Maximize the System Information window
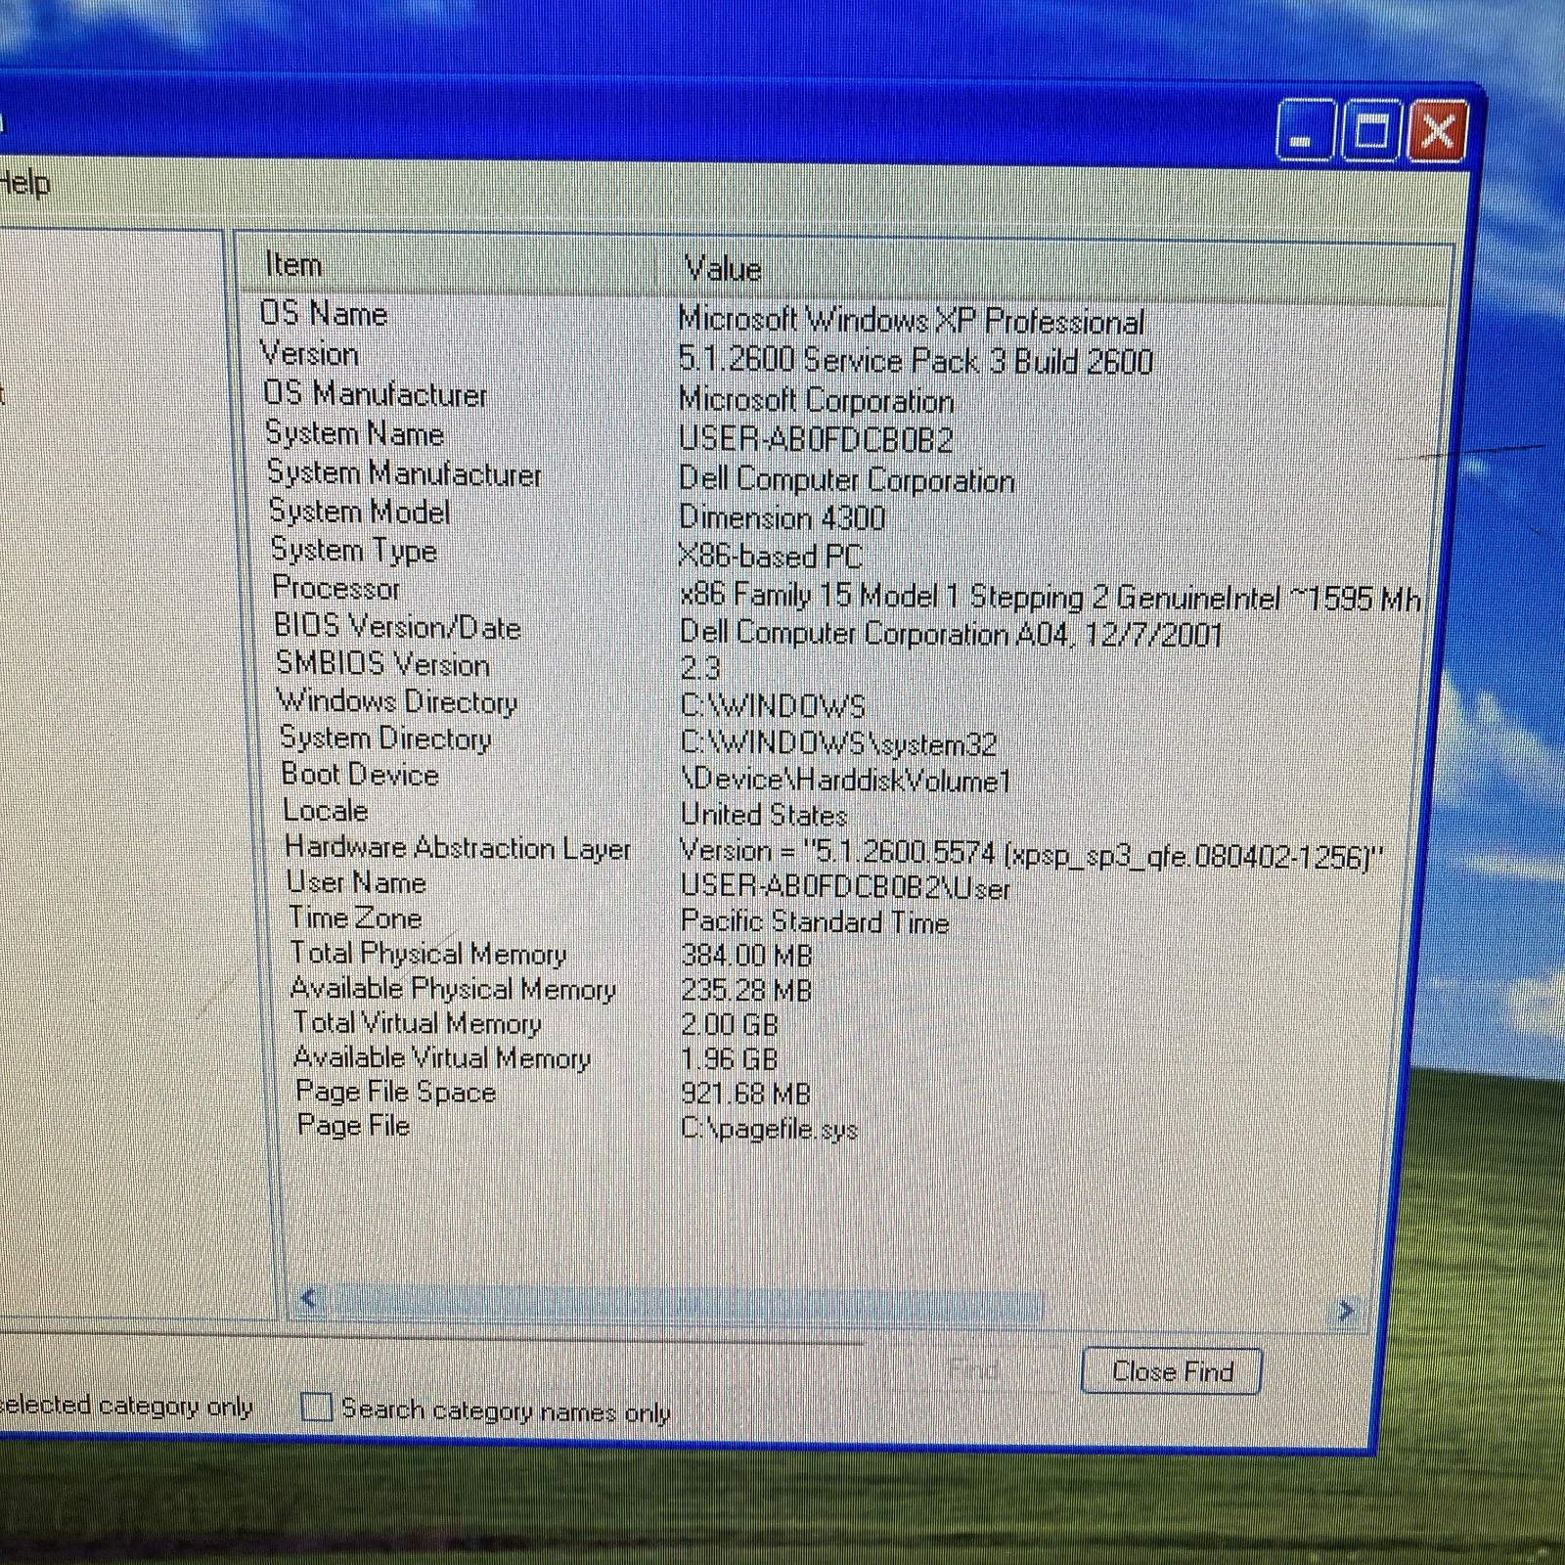 coord(1369,130)
